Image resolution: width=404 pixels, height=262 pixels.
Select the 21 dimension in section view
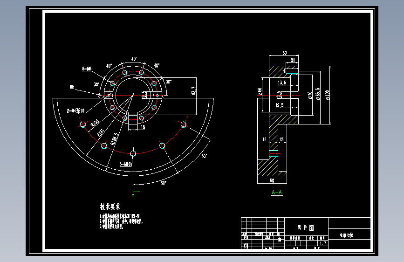pos(293,60)
